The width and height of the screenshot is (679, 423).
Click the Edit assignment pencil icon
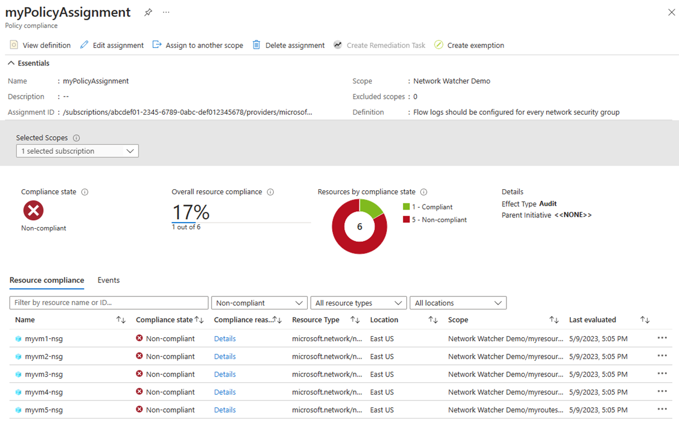tap(84, 45)
